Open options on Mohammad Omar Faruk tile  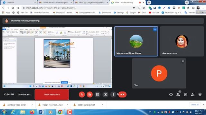click(x=155, y=29)
